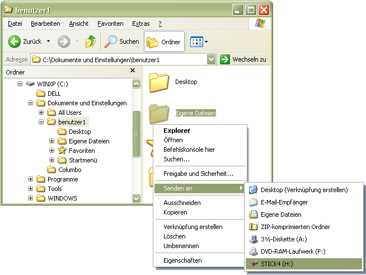This screenshot has height=275, width=366.
Task: Open the Datei menu
Action: [15, 24]
